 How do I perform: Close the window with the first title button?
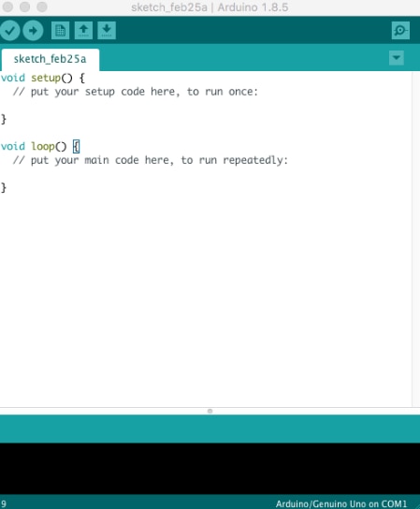click(7, 7)
